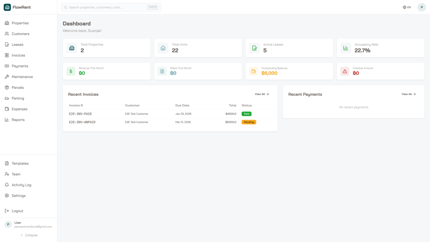The image size is (430, 242).
Task: Open the Templates section
Action: click(x=6, y=163)
